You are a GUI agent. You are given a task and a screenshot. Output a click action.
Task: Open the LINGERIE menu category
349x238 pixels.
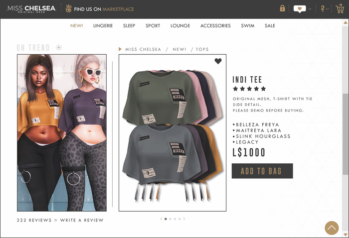coord(103,26)
